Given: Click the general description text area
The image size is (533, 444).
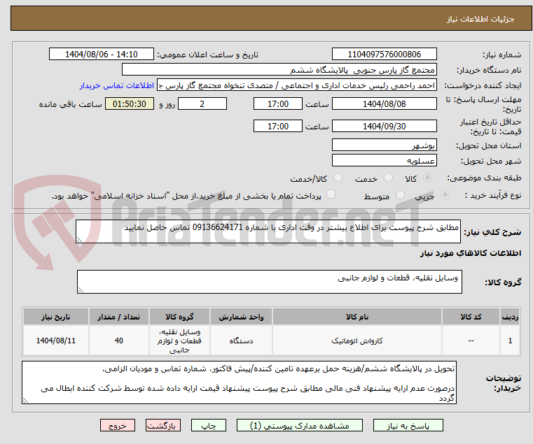Looking at the screenshot, I should (268, 231).
